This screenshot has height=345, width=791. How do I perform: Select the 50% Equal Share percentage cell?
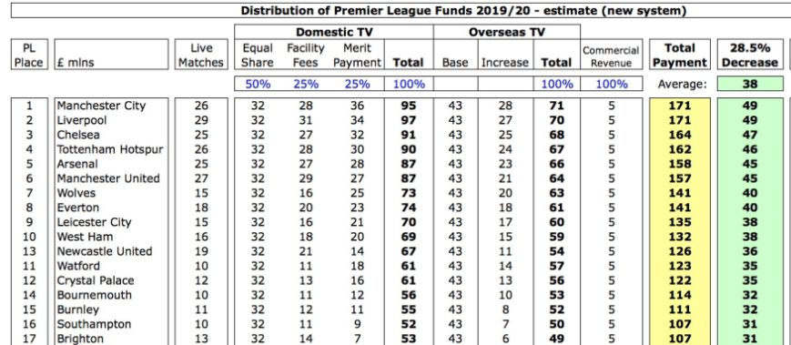(258, 84)
